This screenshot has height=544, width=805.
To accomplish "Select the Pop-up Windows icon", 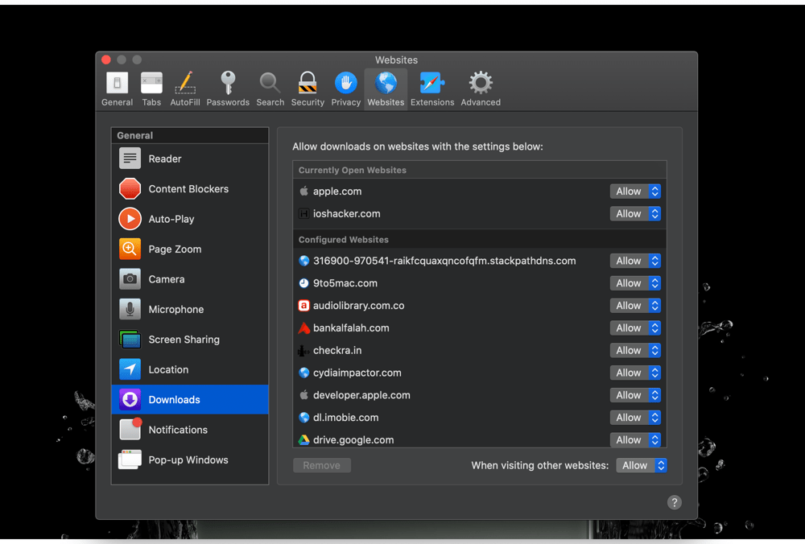I will coord(130,460).
